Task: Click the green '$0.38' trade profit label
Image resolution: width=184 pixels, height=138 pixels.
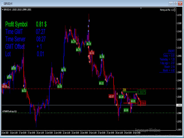Action: (121, 97)
